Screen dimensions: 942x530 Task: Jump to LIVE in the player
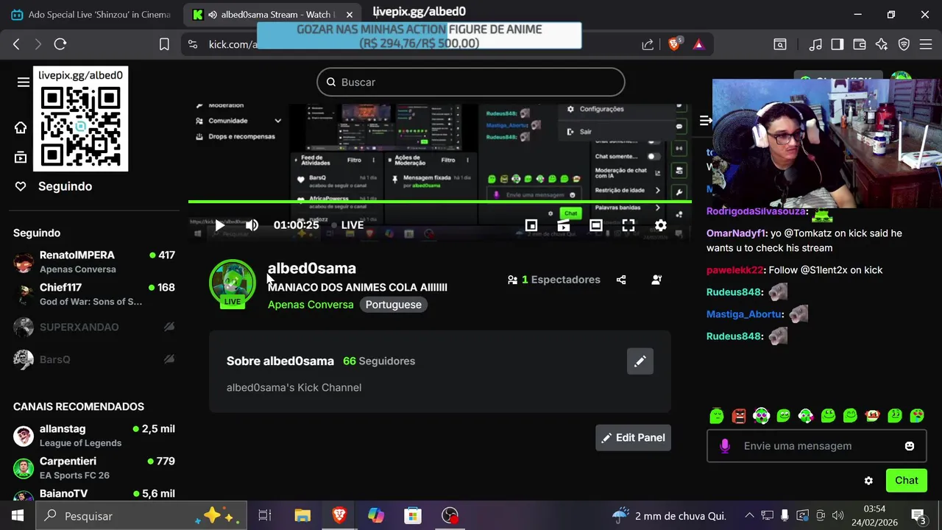[x=352, y=225]
